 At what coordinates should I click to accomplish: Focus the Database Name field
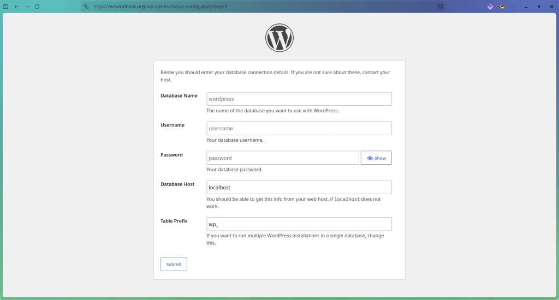coord(299,99)
